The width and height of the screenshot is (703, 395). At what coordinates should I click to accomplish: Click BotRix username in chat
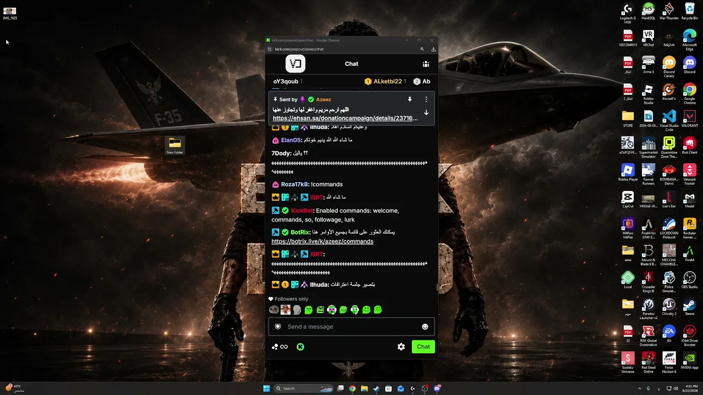[300, 232]
